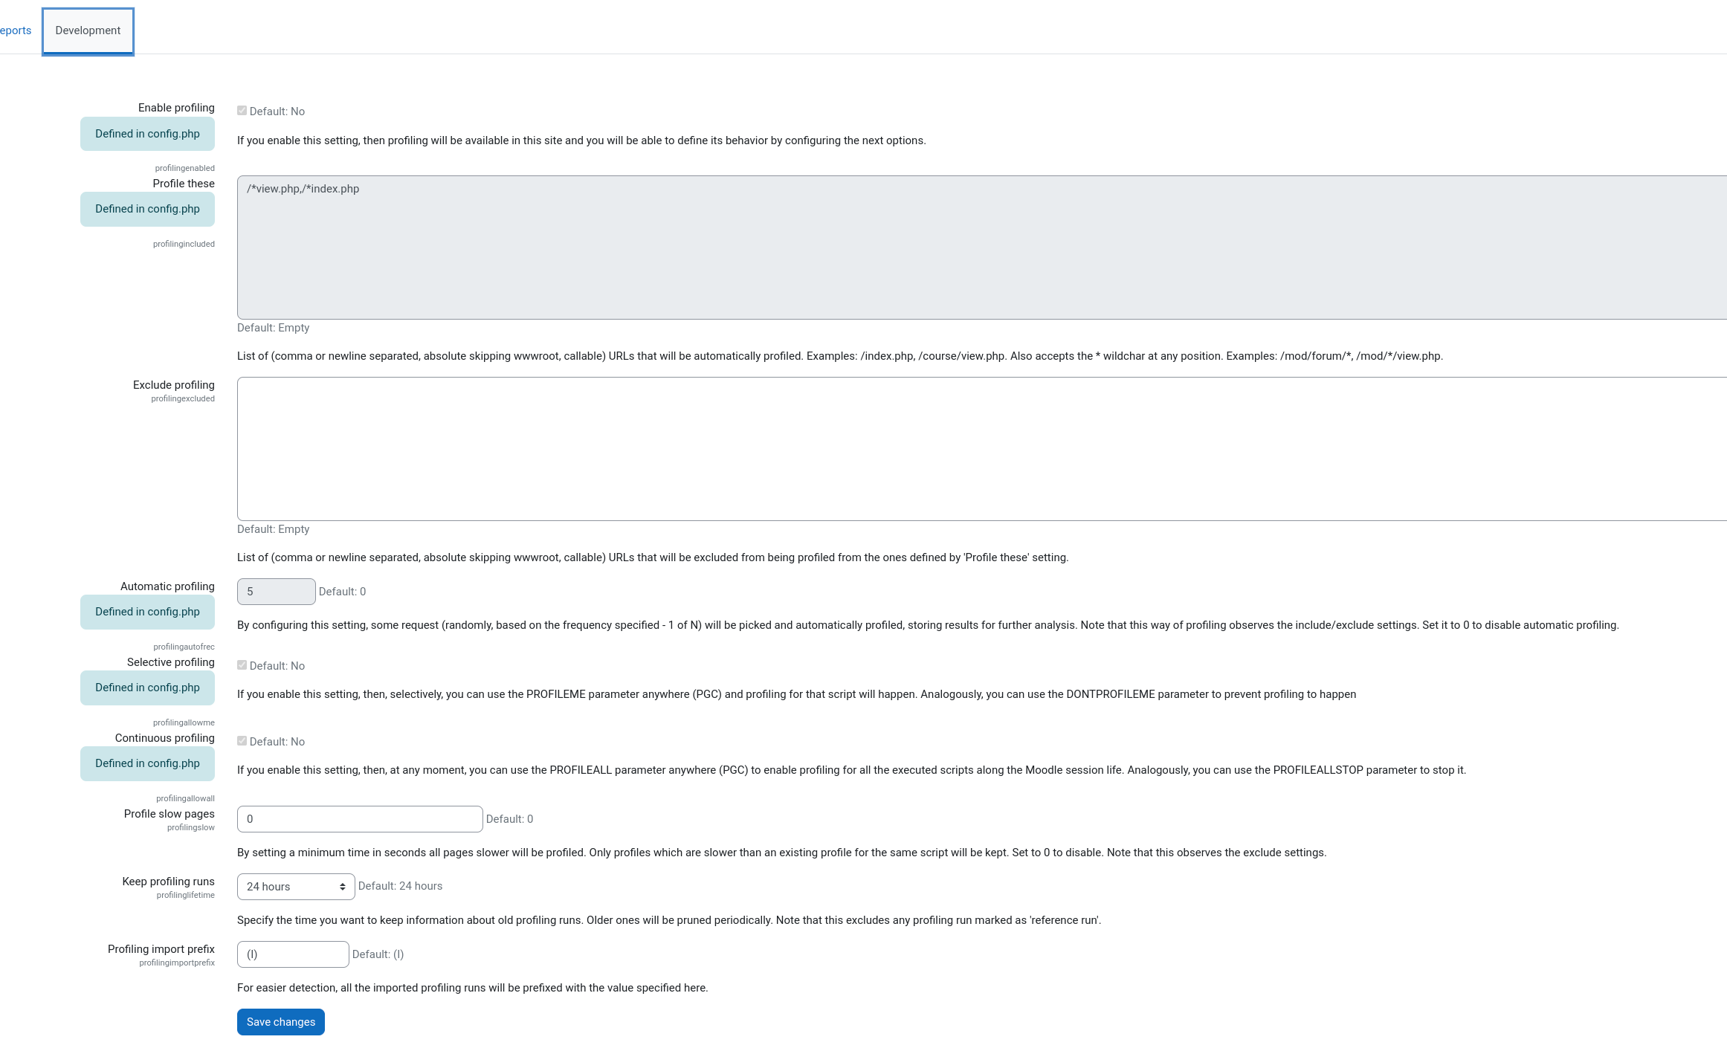Image resolution: width=1727 pixels, height=1051 pixels.
Task: Toggle the Continuous profiling checkbox
Action: pyautogui.click(x=242, y=741)
